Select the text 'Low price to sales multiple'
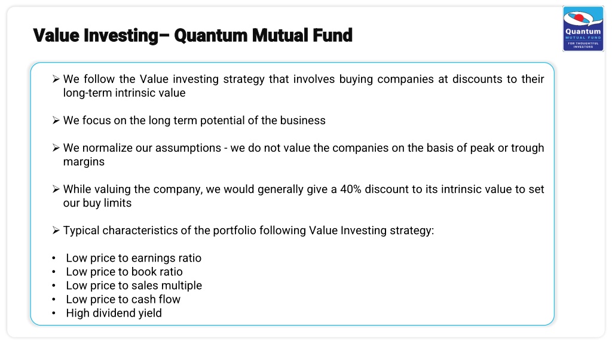Image resolution: width=612 pixels, height=344 pixels. pos(134,285)
